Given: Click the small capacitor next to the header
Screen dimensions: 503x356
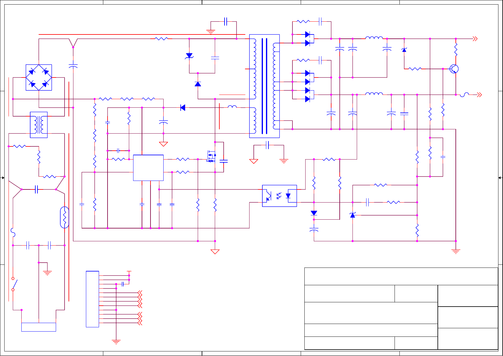Looking at the screenshot, I should coord(122,284).
